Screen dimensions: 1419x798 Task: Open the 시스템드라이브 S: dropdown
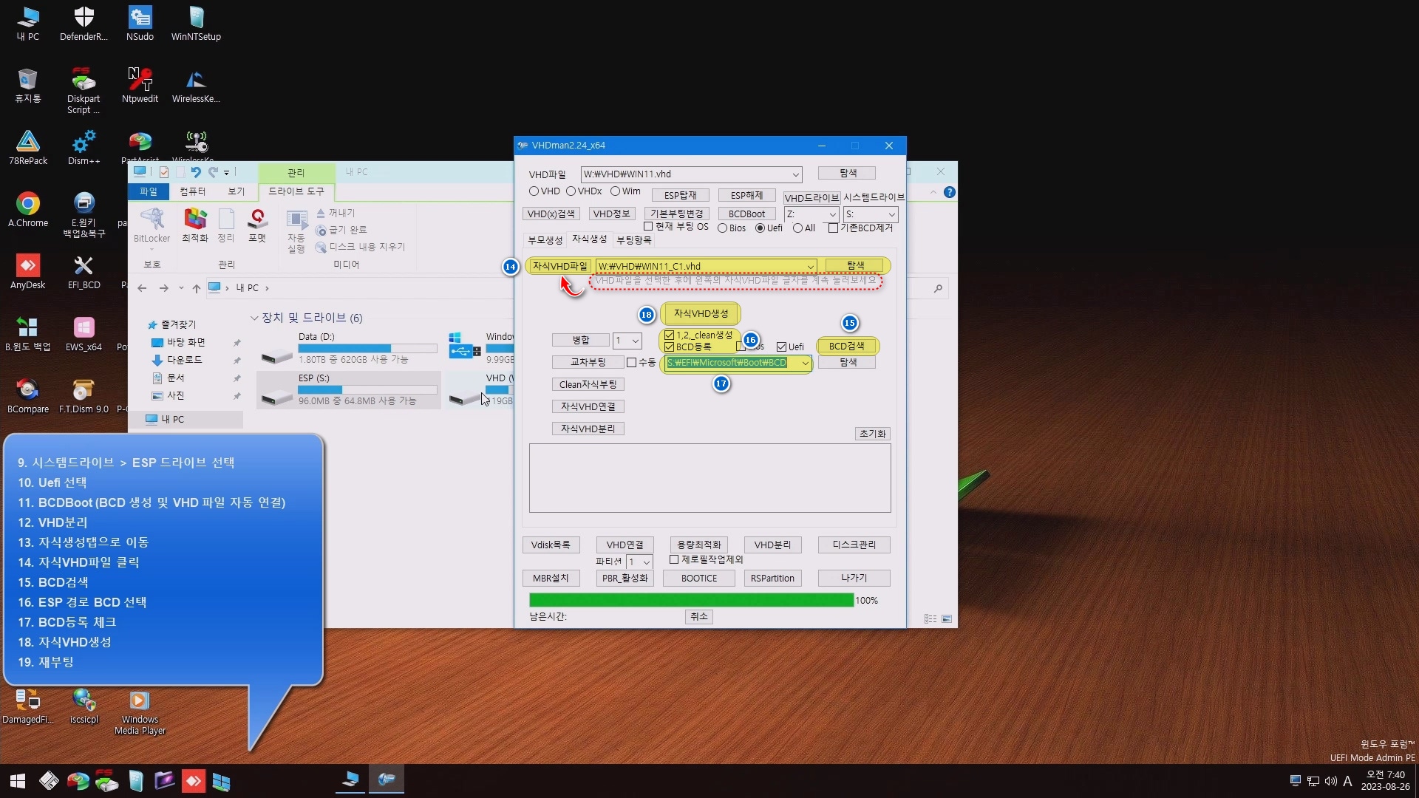[x=891, y=214]
